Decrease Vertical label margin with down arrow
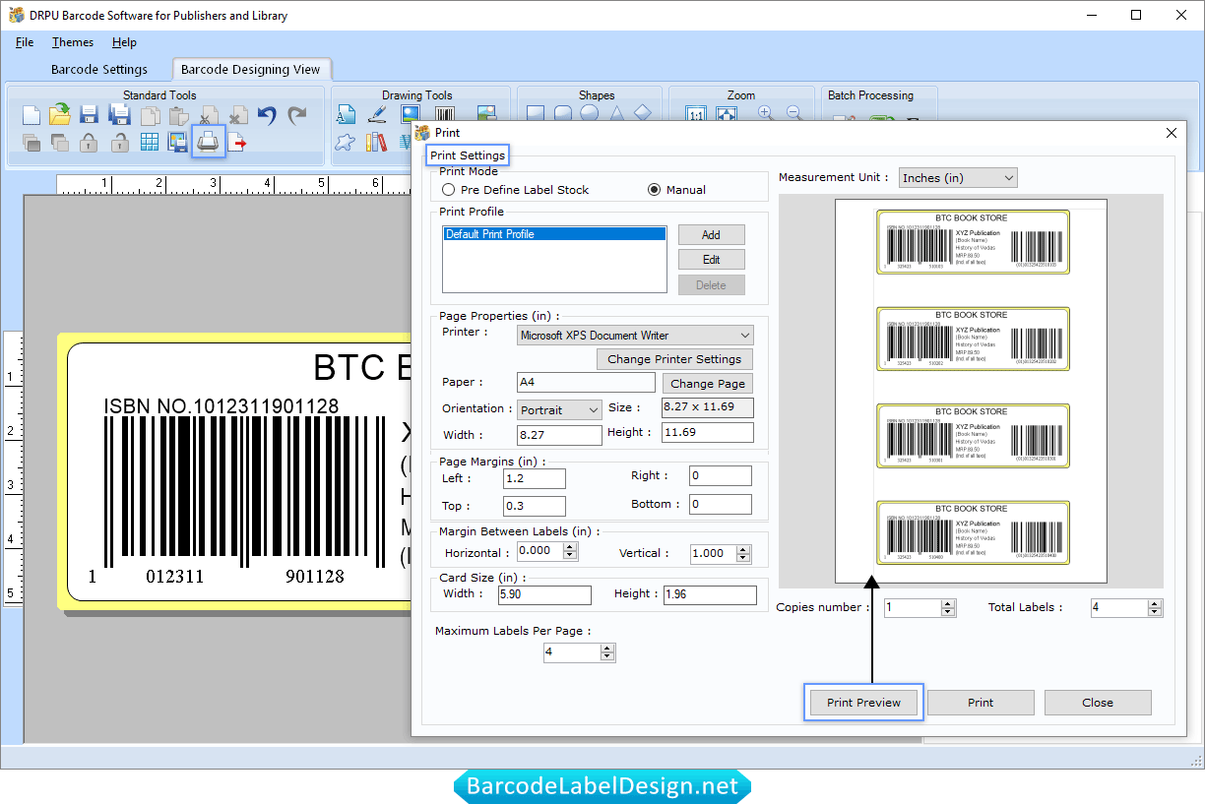The height and width of the screenshot is (804, 1205). 743,558
